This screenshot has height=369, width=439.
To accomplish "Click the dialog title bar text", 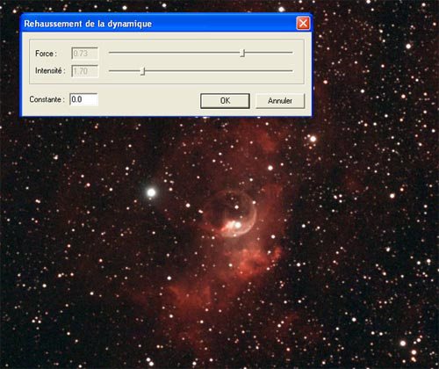I will (88, 24).
